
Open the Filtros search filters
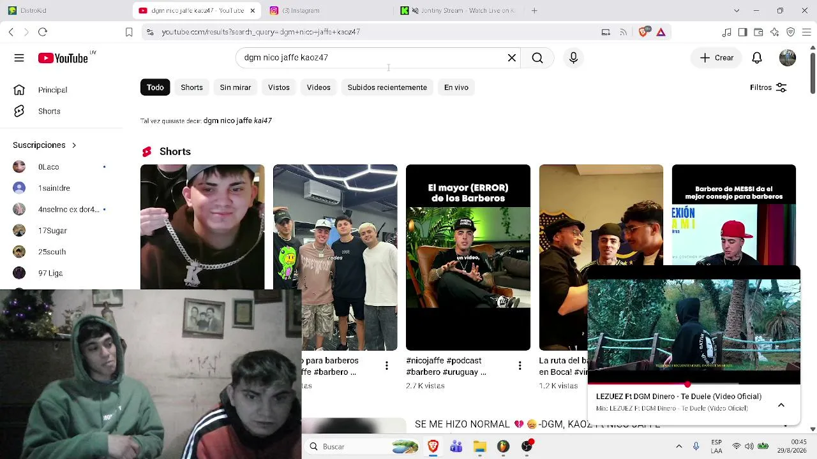click(x=768, y=87)
